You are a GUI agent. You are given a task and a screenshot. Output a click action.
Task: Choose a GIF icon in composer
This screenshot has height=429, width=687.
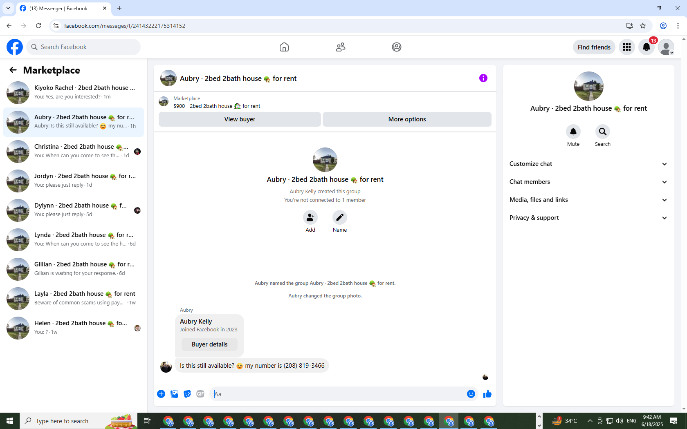200,394
